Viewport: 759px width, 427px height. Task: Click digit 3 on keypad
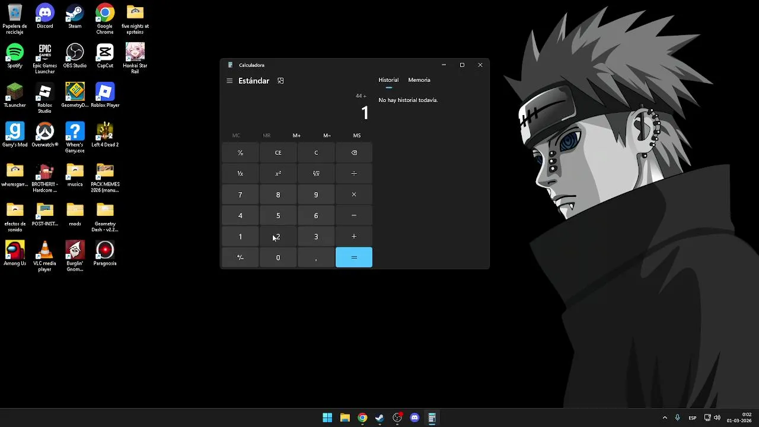tap(316, 236)
